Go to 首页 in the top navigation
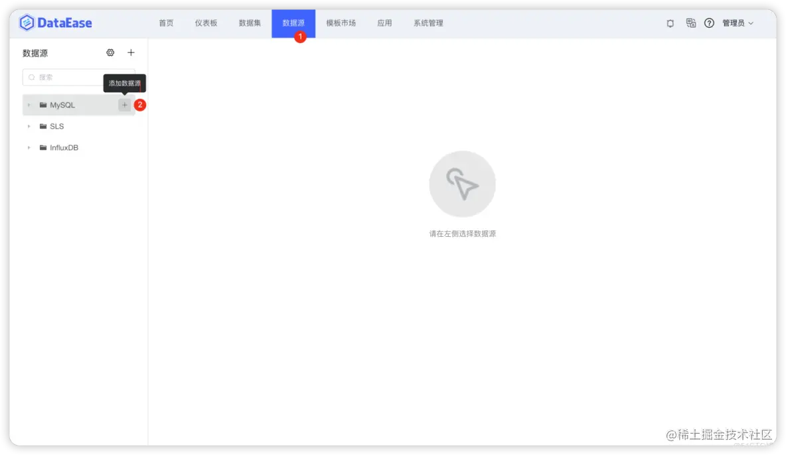Screen dimensions: 786x455 pyautogui.click(x=166, y=23)
